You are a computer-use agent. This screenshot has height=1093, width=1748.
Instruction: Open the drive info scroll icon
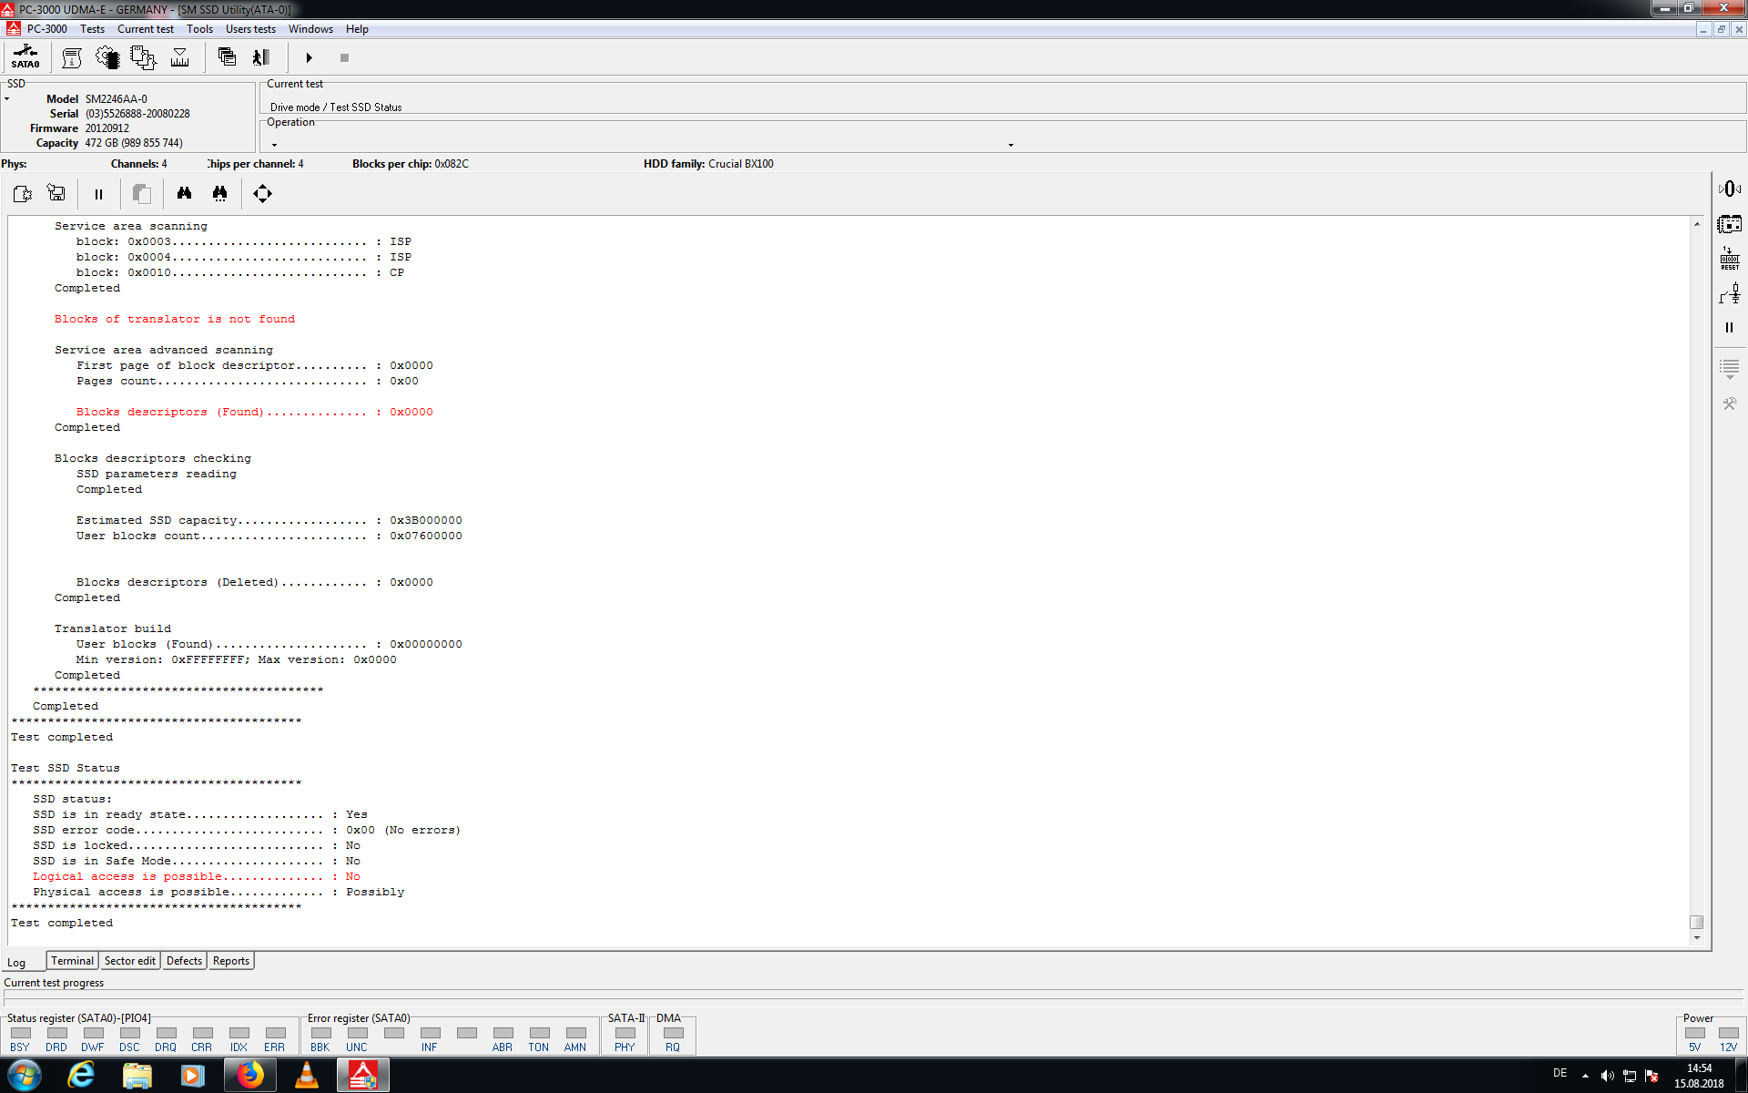tap(72, 57)
